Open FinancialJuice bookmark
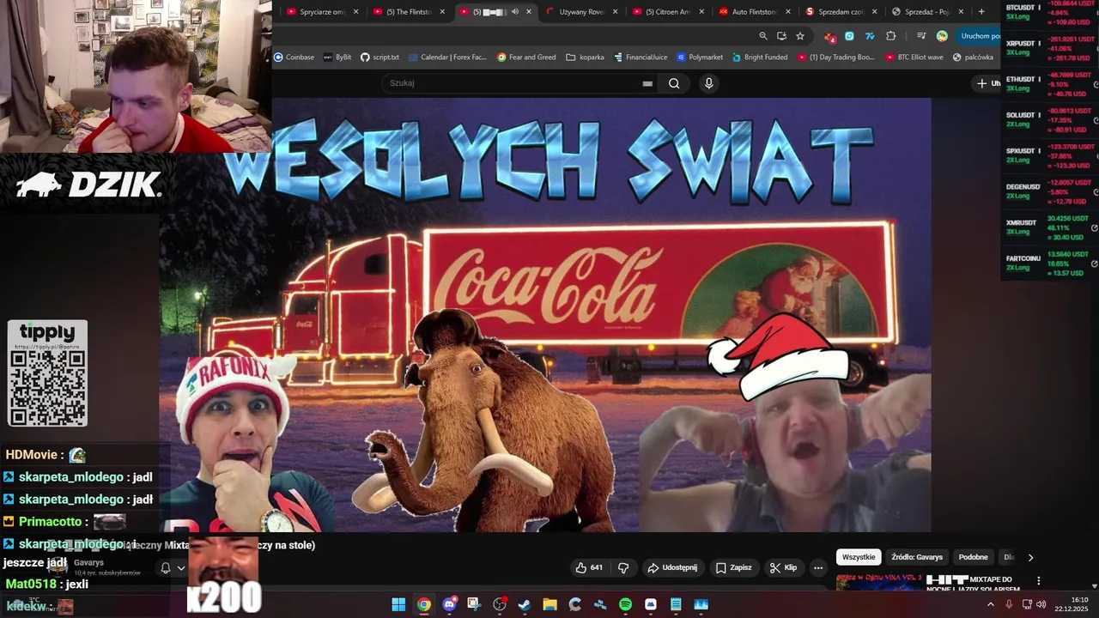Image resolution: width=1099 pixels, height=618 pixels. 641,57
